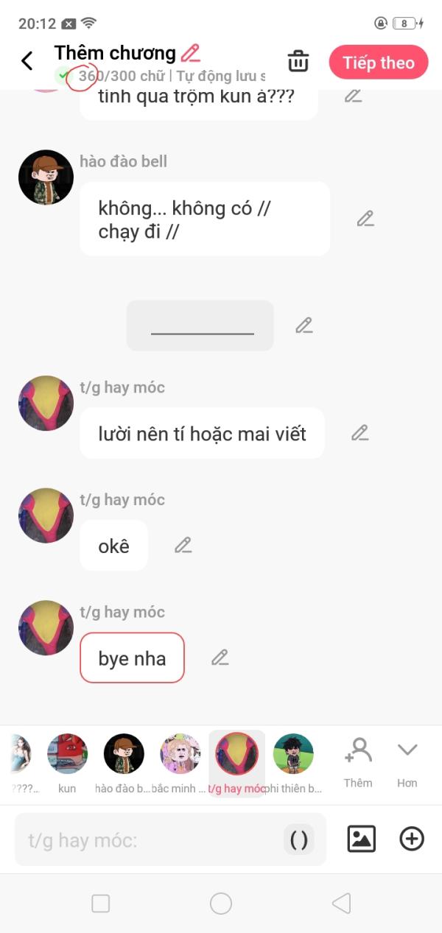Viewport: 442px width, 933px height.
Task: Tap 'Thêm' to add a character
Action: point(358,763)
